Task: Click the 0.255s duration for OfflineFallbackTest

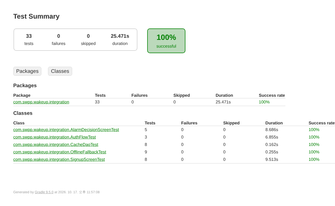Action: click(x=272, y=152)
